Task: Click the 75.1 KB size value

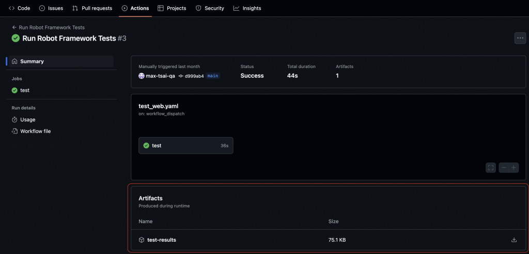Action: [337, 240]
